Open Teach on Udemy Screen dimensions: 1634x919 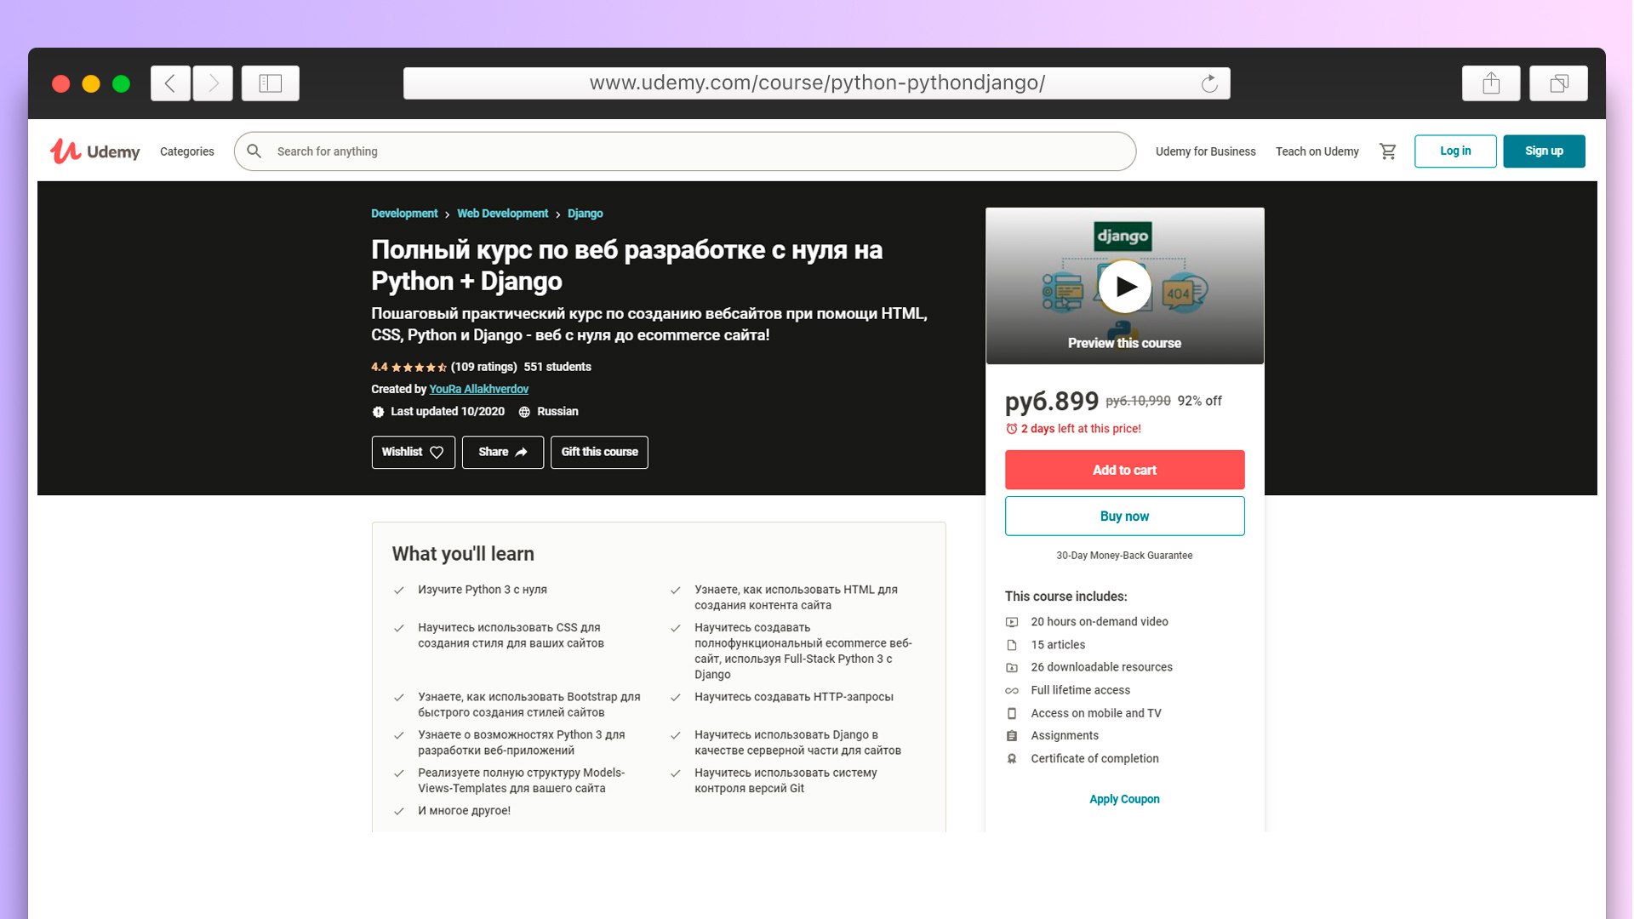(1317, 151)
